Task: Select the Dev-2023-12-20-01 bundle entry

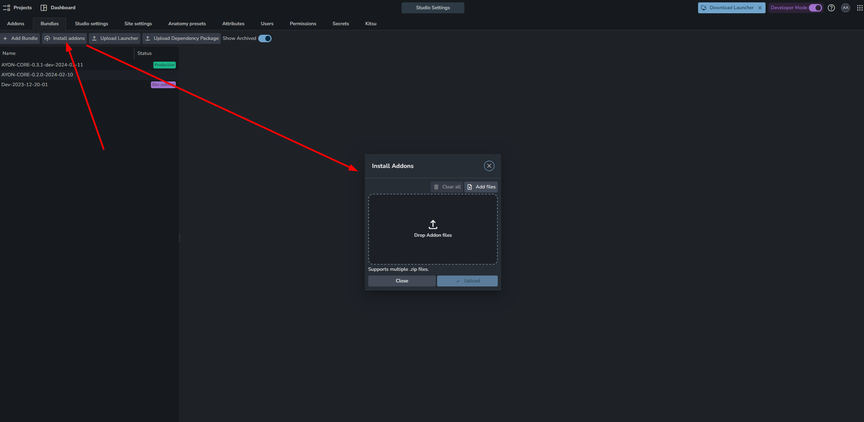Action: tap(25, 84)
